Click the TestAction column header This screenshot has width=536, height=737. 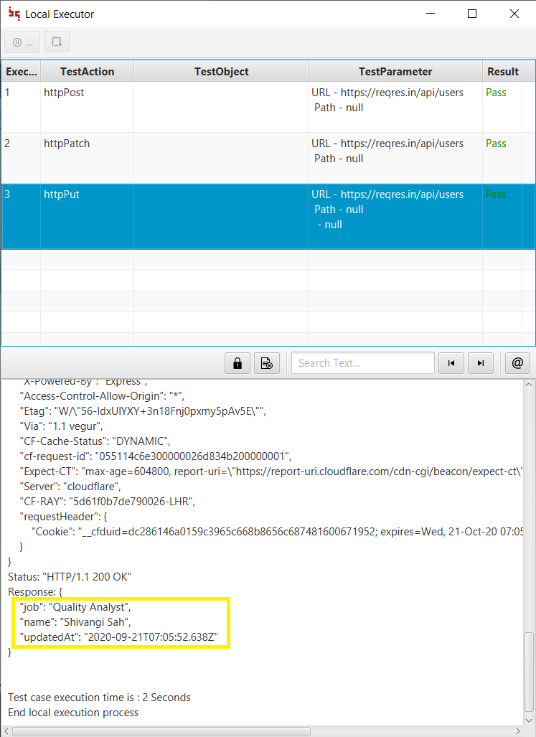point(88,72)
